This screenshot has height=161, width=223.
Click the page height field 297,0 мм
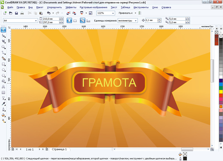pos(51,22)
